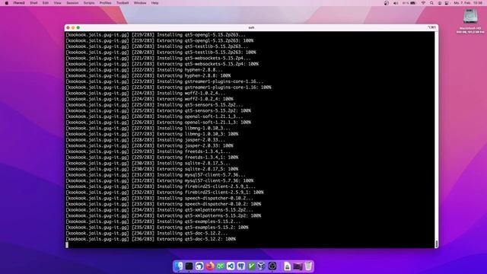This screenshot has height=274, width=487.
Task: Open the folder stack in dock
Action: [x=298, y=266]
